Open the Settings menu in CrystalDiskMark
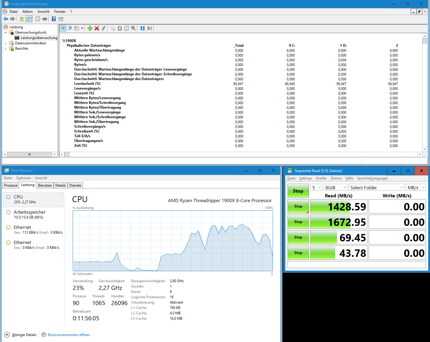430x342 pixels. 305,178
